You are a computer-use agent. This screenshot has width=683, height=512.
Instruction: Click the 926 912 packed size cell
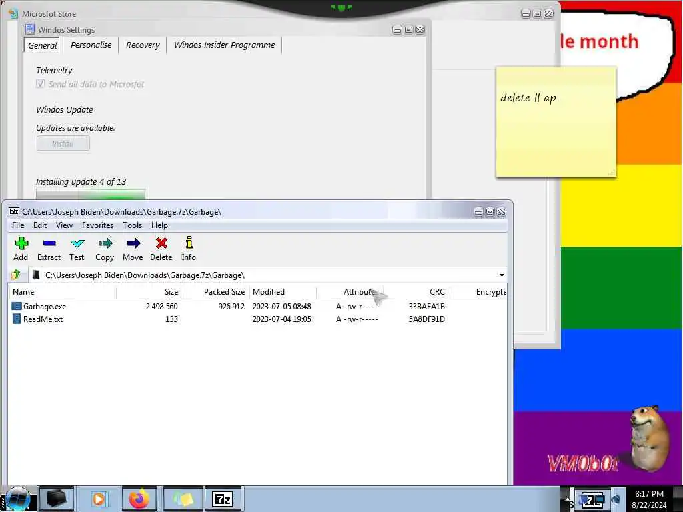(x=231, y=307)
